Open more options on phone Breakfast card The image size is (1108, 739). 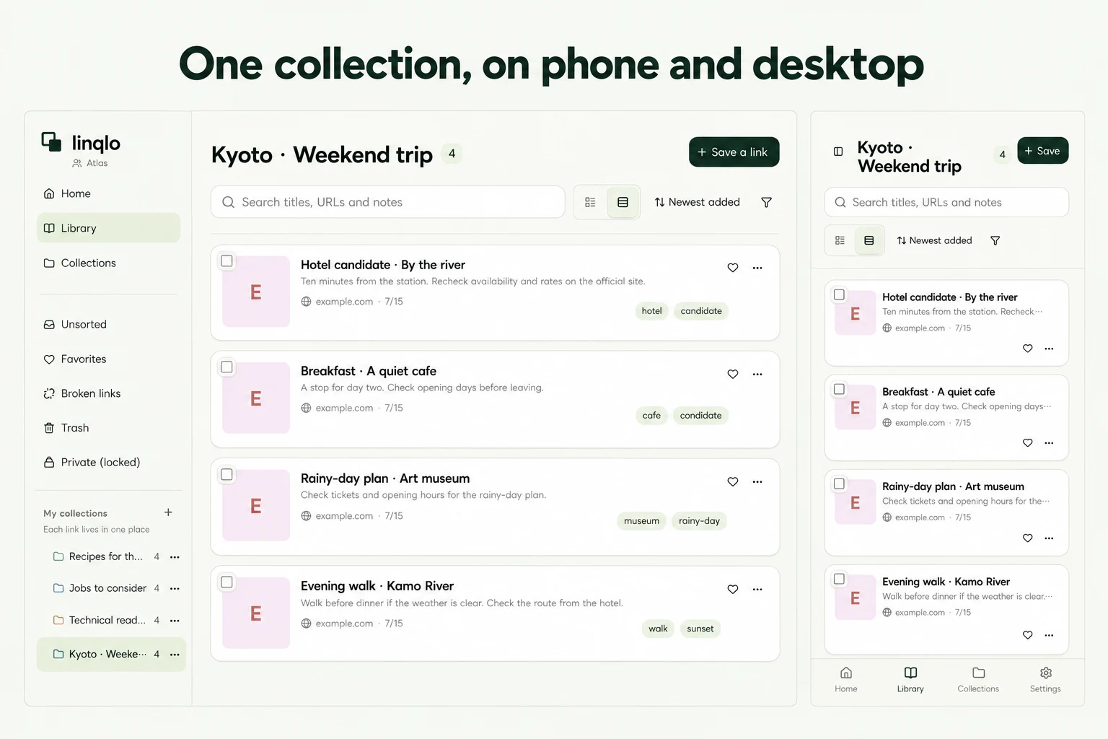pos(1049,443)
